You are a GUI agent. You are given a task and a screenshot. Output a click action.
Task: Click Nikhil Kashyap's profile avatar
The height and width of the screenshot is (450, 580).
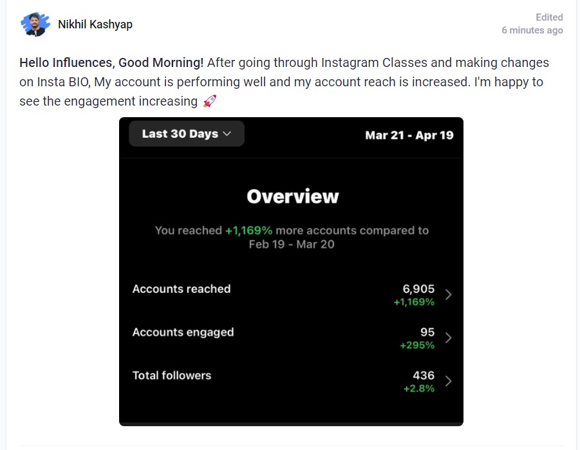click(x=35, y=24)
